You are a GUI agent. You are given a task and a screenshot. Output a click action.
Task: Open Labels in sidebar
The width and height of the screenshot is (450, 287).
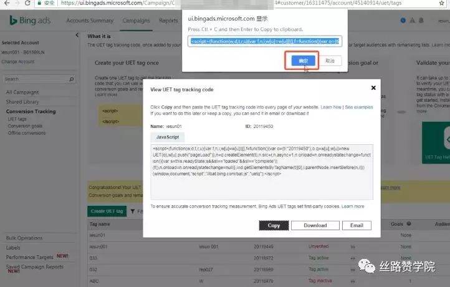(13, 248)
